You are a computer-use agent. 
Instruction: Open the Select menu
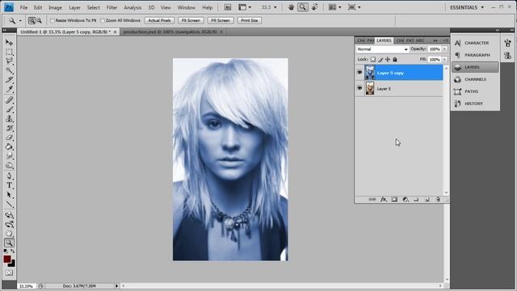pos(94,7)
